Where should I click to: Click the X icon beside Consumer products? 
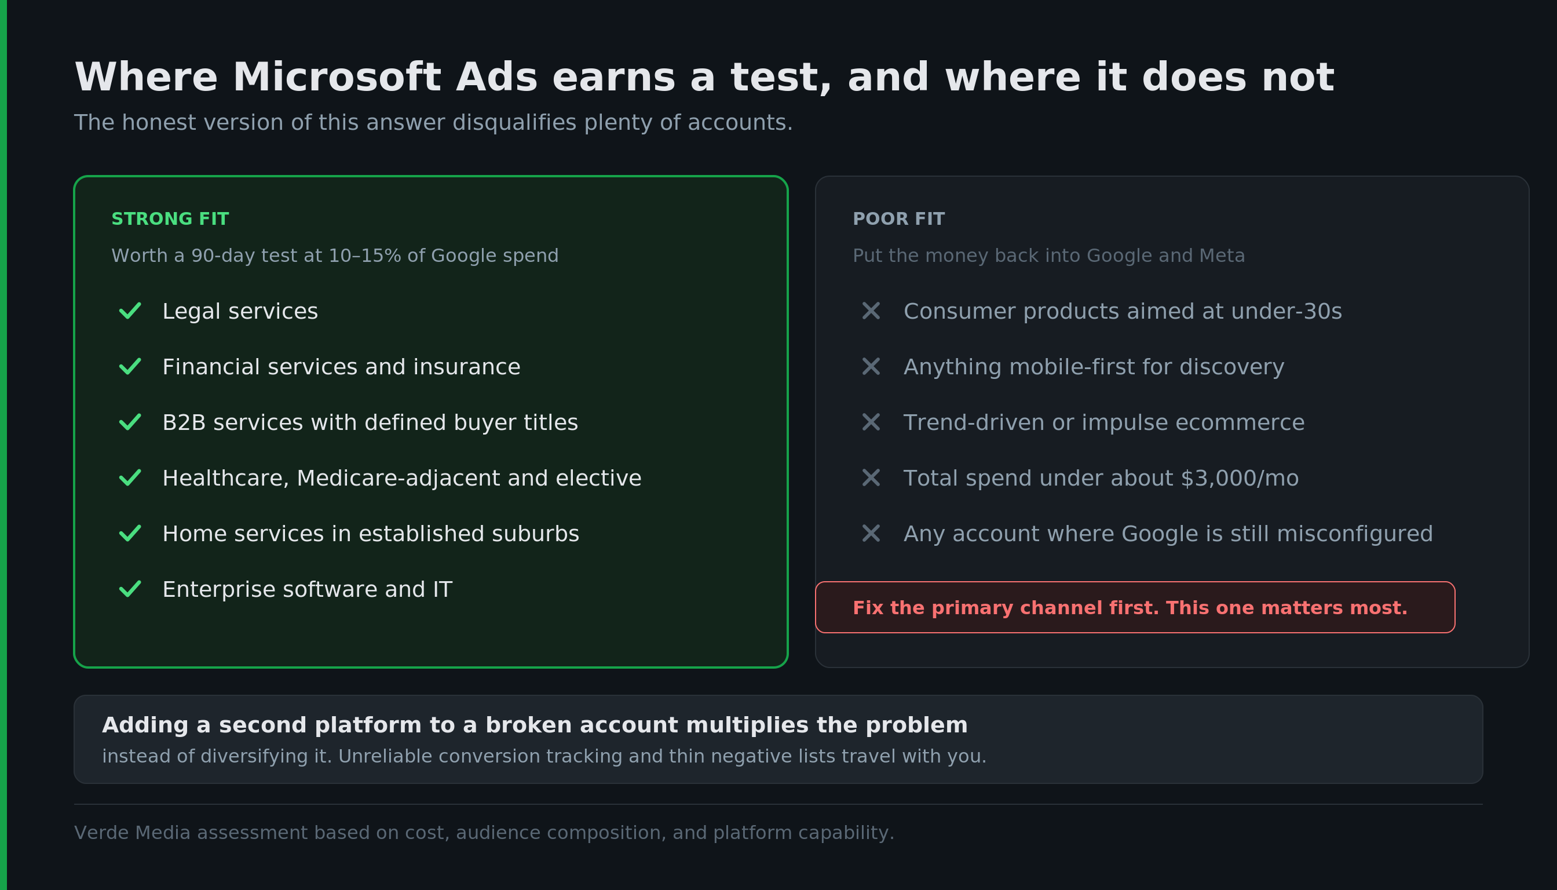click(871, 311)
